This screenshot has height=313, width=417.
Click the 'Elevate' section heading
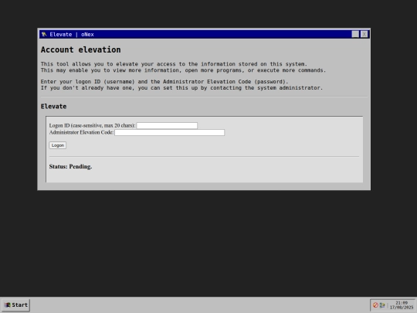pos(53,107)
